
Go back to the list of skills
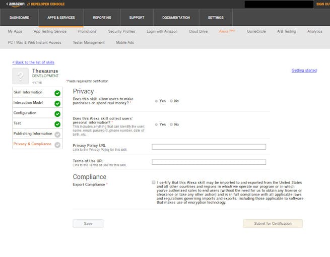tap(33, 62)
